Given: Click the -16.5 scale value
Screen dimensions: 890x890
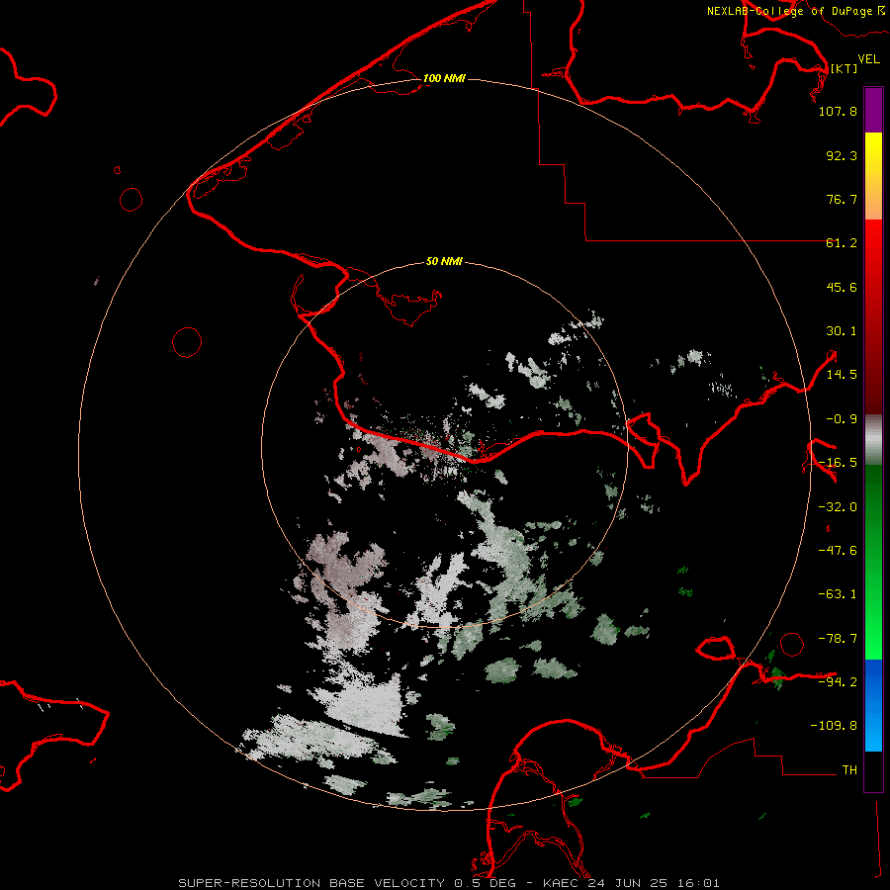Looking at the screenshot, I should [838, 463].
